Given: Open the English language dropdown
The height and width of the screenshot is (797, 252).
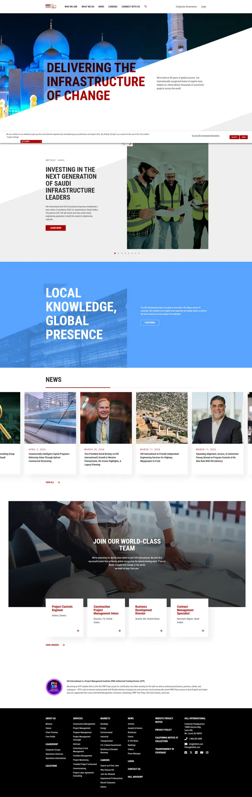Looking at the screenshot, I should [x=31, y=141].
